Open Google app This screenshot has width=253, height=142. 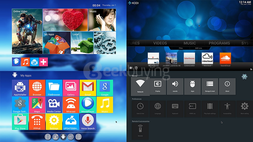(x=105, y=88)
